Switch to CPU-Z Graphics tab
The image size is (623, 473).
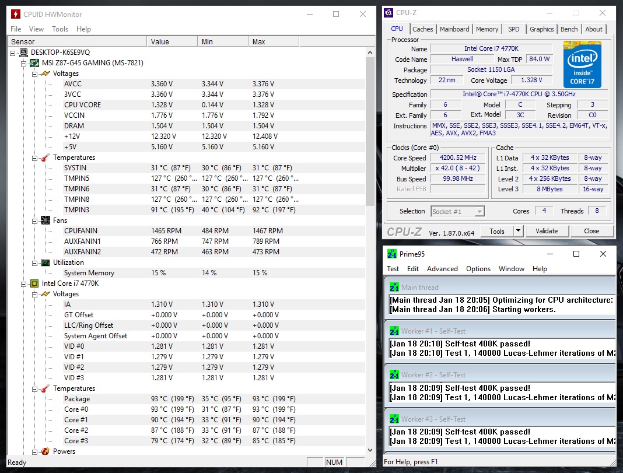[x=541, y=29]
